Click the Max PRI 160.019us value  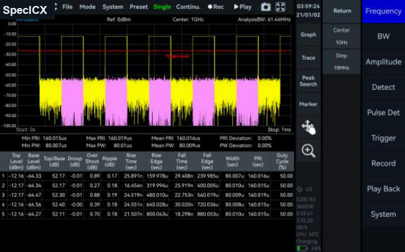coord(120,138)
